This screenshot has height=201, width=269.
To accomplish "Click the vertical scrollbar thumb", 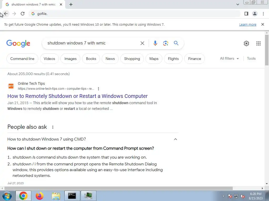I will (267, 50).
